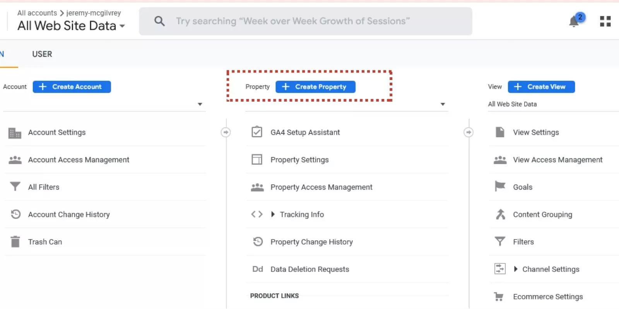Click the Trash Can icon
The height and width of the screenshot is (309, 619).
[15, 242]
